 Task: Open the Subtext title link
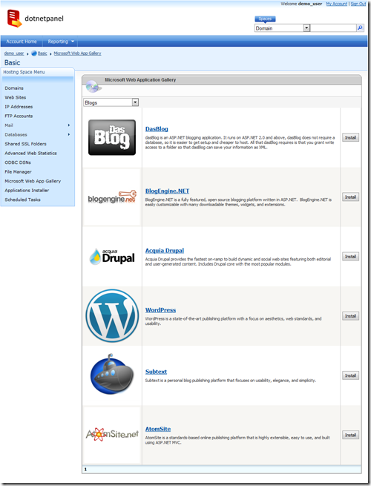156,372
